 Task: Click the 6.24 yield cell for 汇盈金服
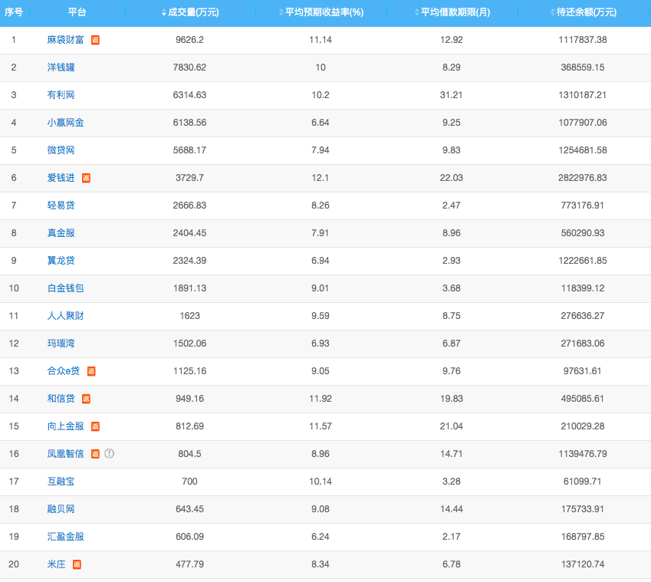pos(321,537)
